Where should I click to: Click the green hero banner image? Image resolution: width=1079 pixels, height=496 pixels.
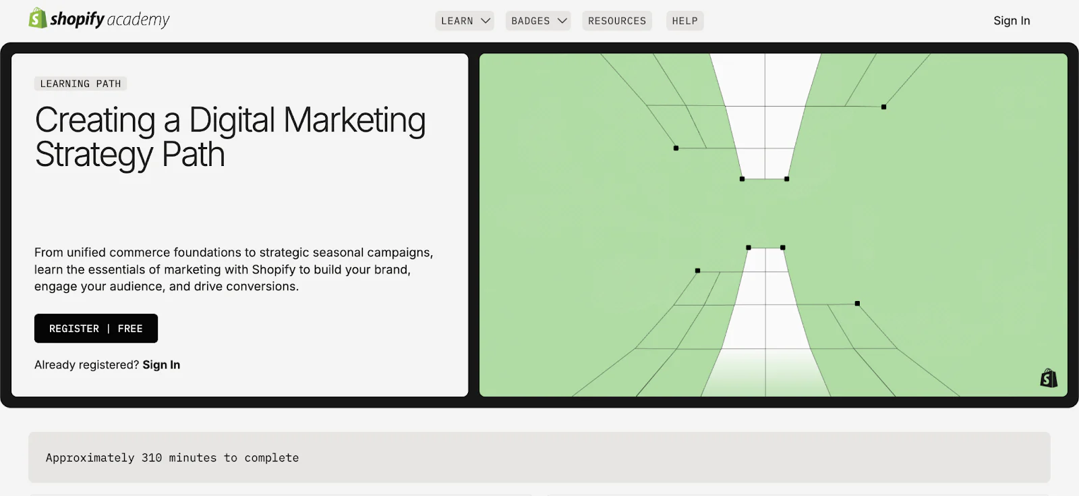[774, 225]
